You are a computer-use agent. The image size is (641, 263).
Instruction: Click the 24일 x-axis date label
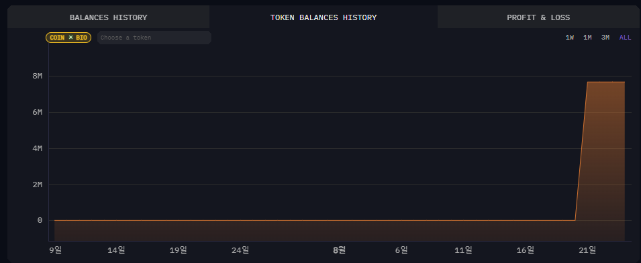click(240, 250)
